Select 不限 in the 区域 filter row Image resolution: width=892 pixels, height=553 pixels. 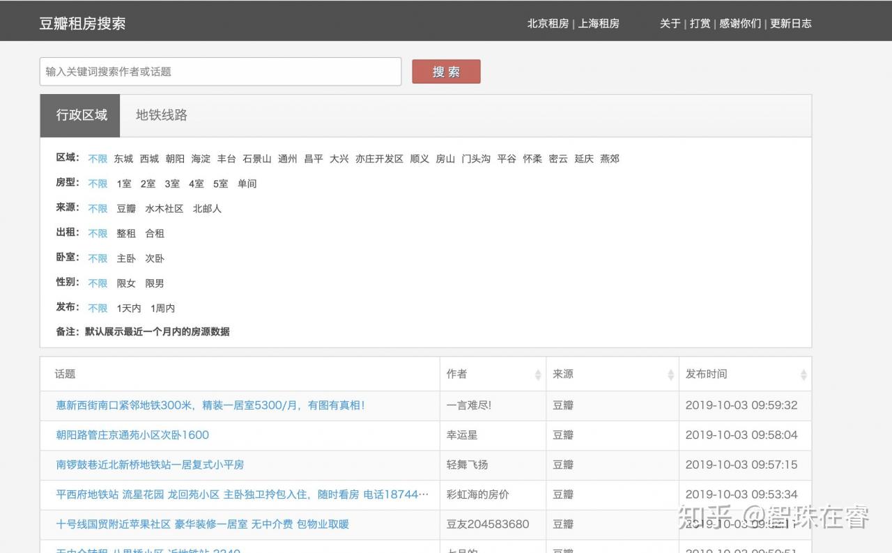point(98,159)
